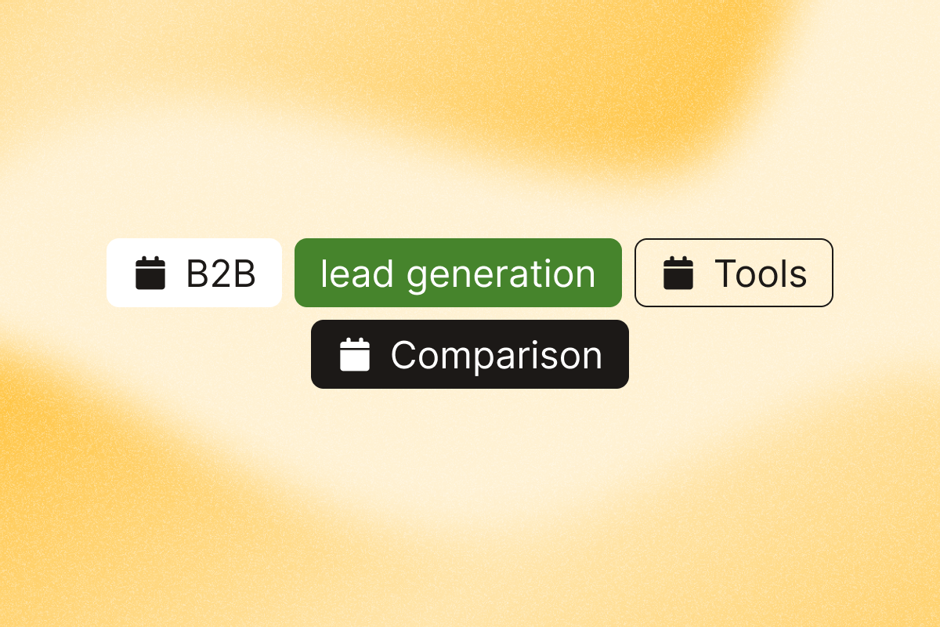Click the calendar icon in B2B tag
940x627 pixels.
[x=150, y=274]
